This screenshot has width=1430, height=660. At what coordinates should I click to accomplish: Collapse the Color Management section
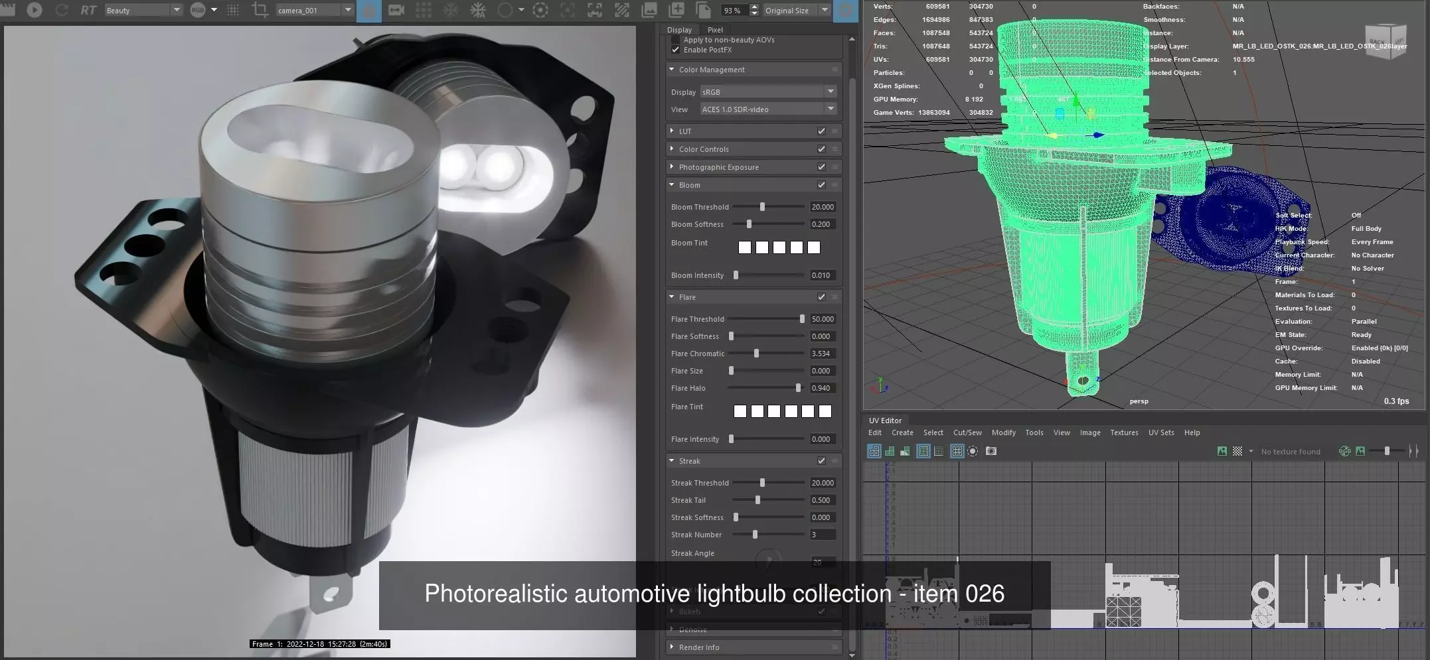pyautogui.click(x=672, y=70)
